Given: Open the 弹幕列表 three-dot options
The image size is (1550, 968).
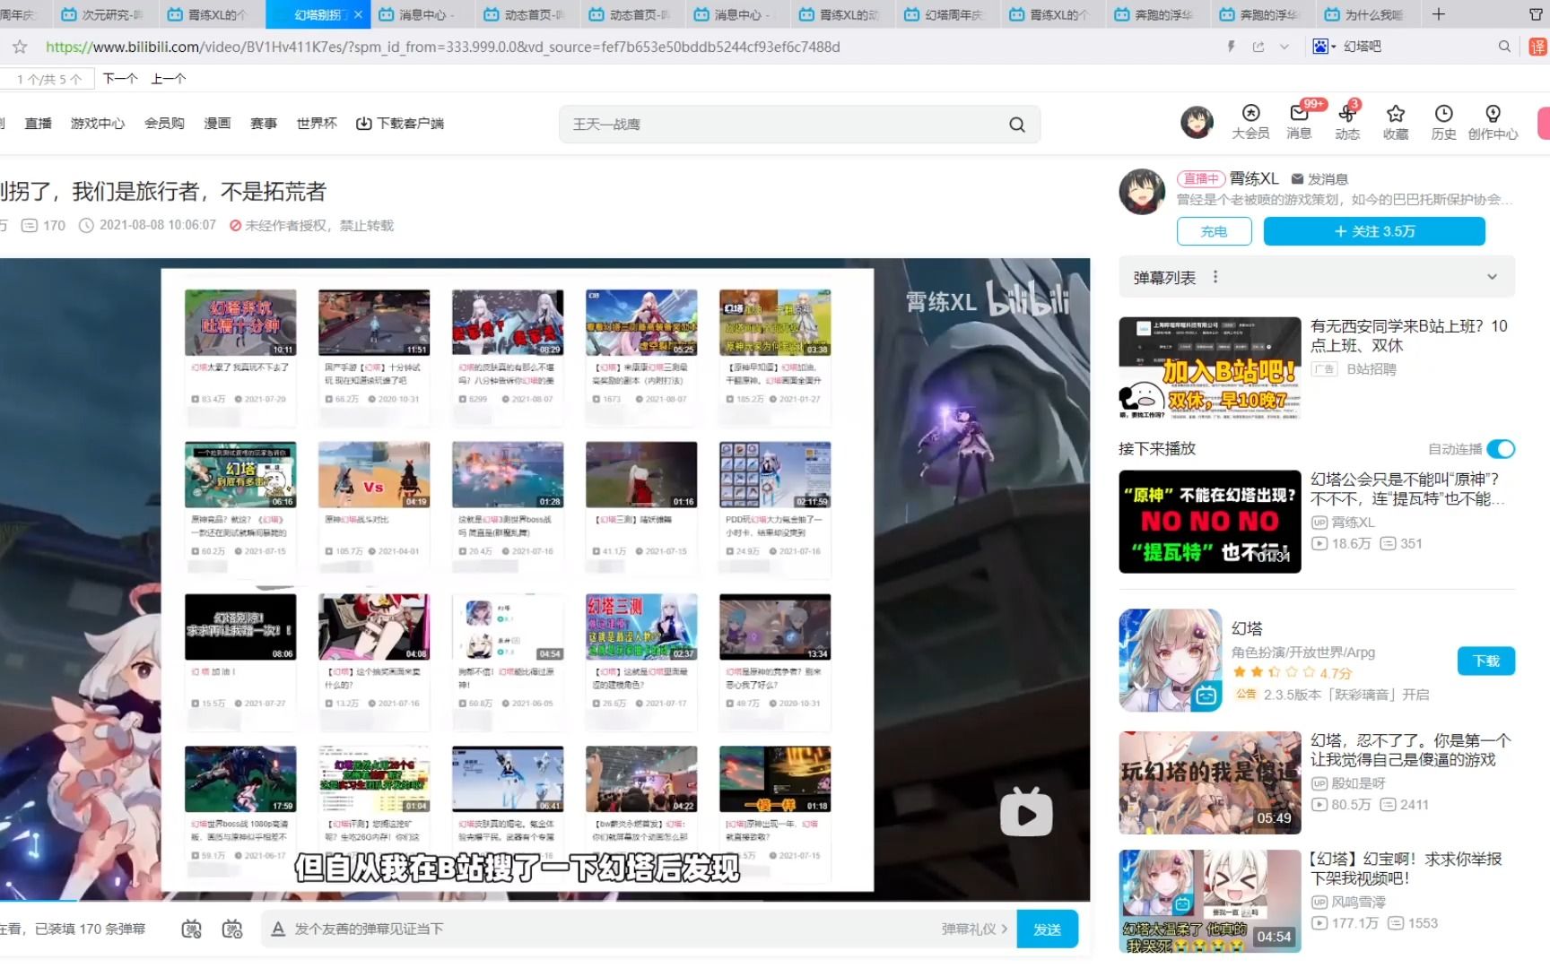Looking at the screenshot, I should click(x=1215, y=277).
